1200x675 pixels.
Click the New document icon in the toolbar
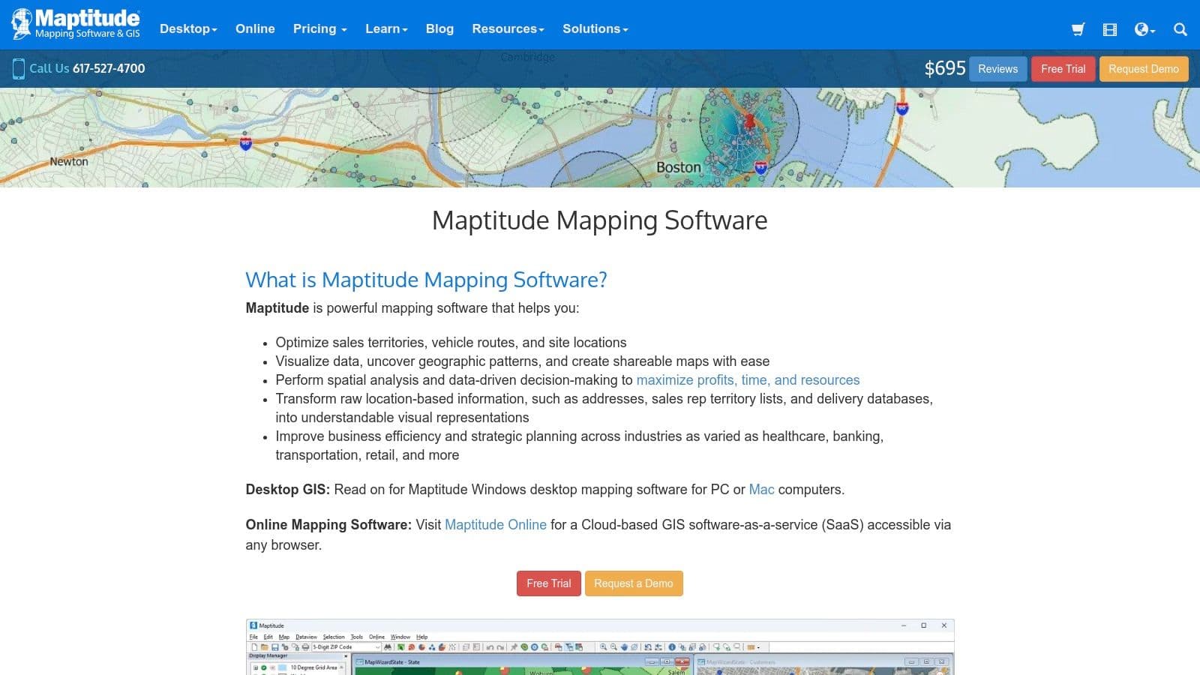(255, 646)
